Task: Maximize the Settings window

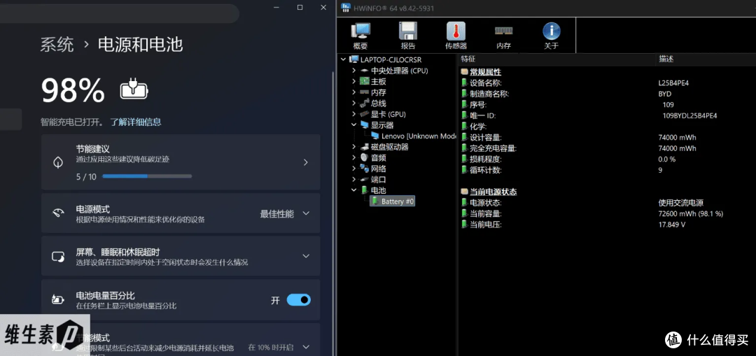Action: (x=300, y=7)
